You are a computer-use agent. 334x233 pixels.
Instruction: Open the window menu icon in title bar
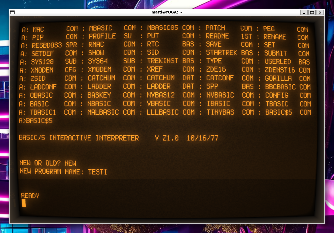[12, 12]
